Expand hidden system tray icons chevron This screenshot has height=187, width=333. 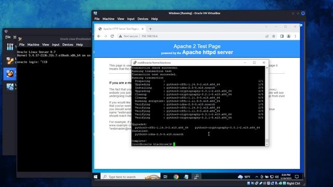pos(257,177)
